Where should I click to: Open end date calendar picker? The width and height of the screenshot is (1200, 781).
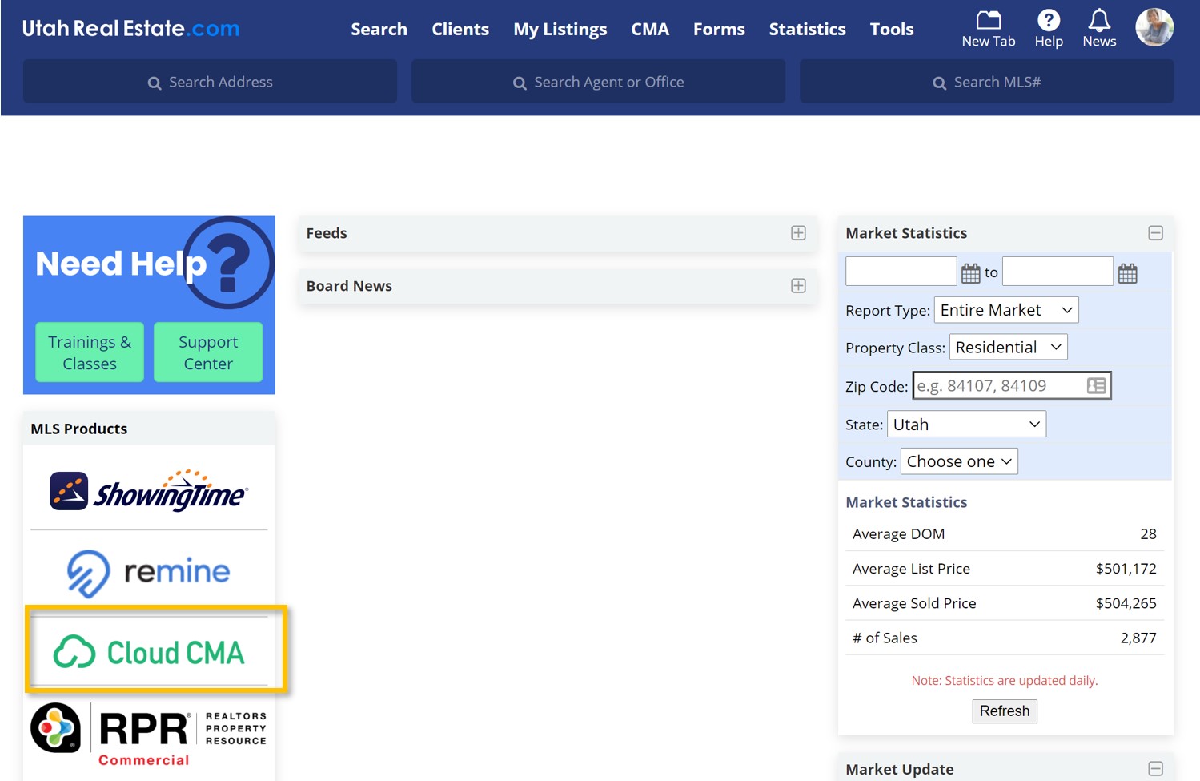click(x=1127, y=273)
